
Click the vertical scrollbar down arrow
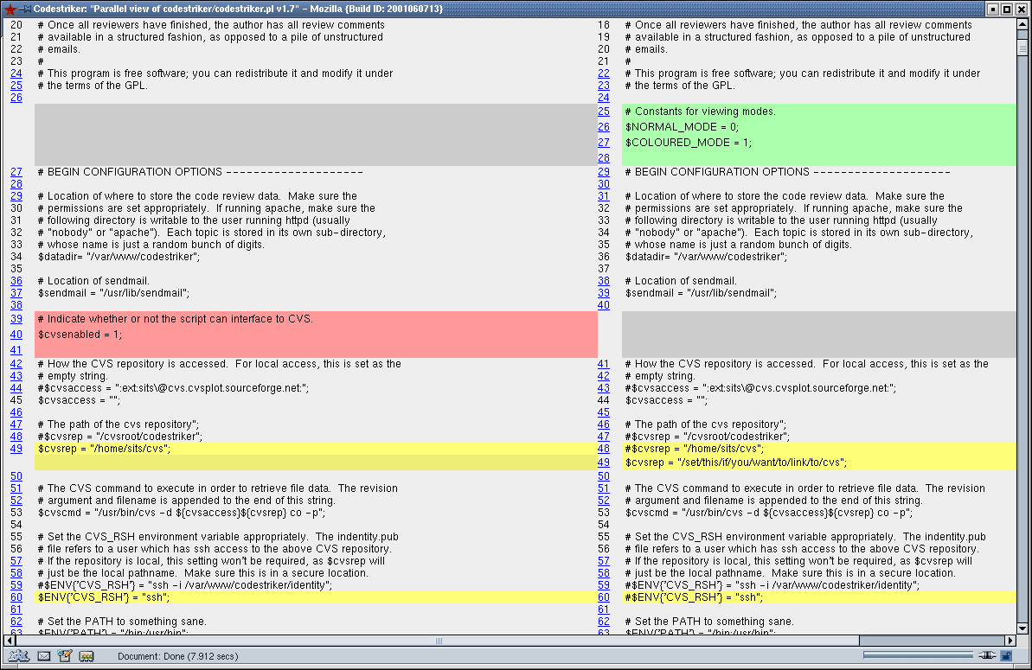tap(1023, 629)
